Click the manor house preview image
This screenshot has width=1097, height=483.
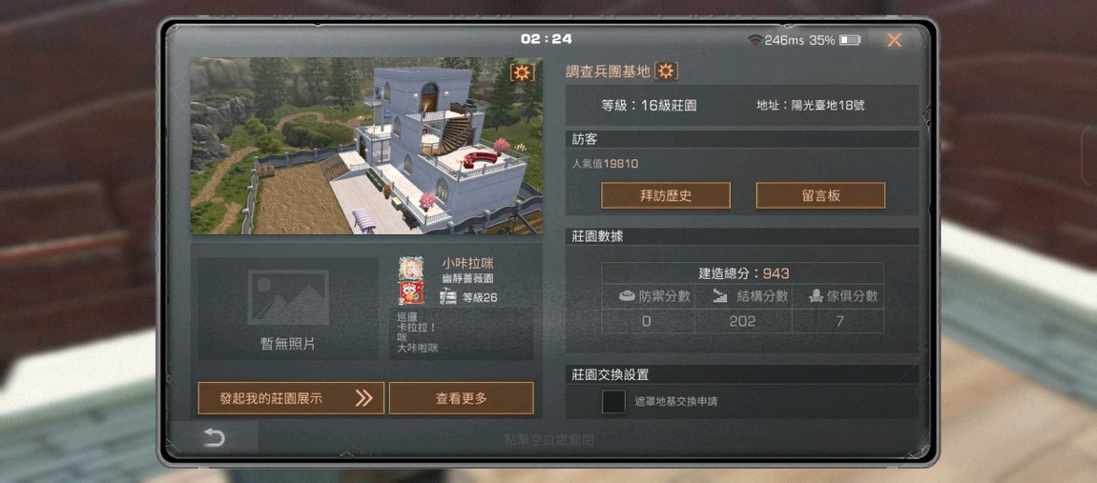pyautogui.click(x=366, y=146)
